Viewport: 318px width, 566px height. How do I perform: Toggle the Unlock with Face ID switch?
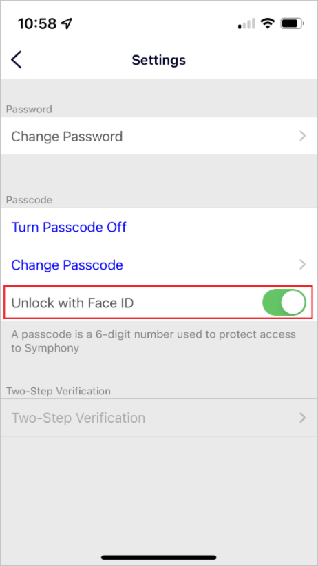[284, 303]
